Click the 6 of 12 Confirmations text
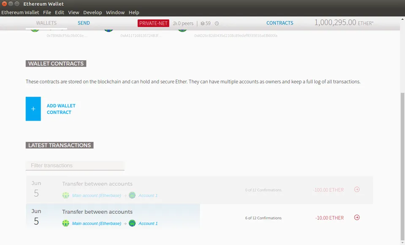This screenshot has width=405, height=245. 263,218
